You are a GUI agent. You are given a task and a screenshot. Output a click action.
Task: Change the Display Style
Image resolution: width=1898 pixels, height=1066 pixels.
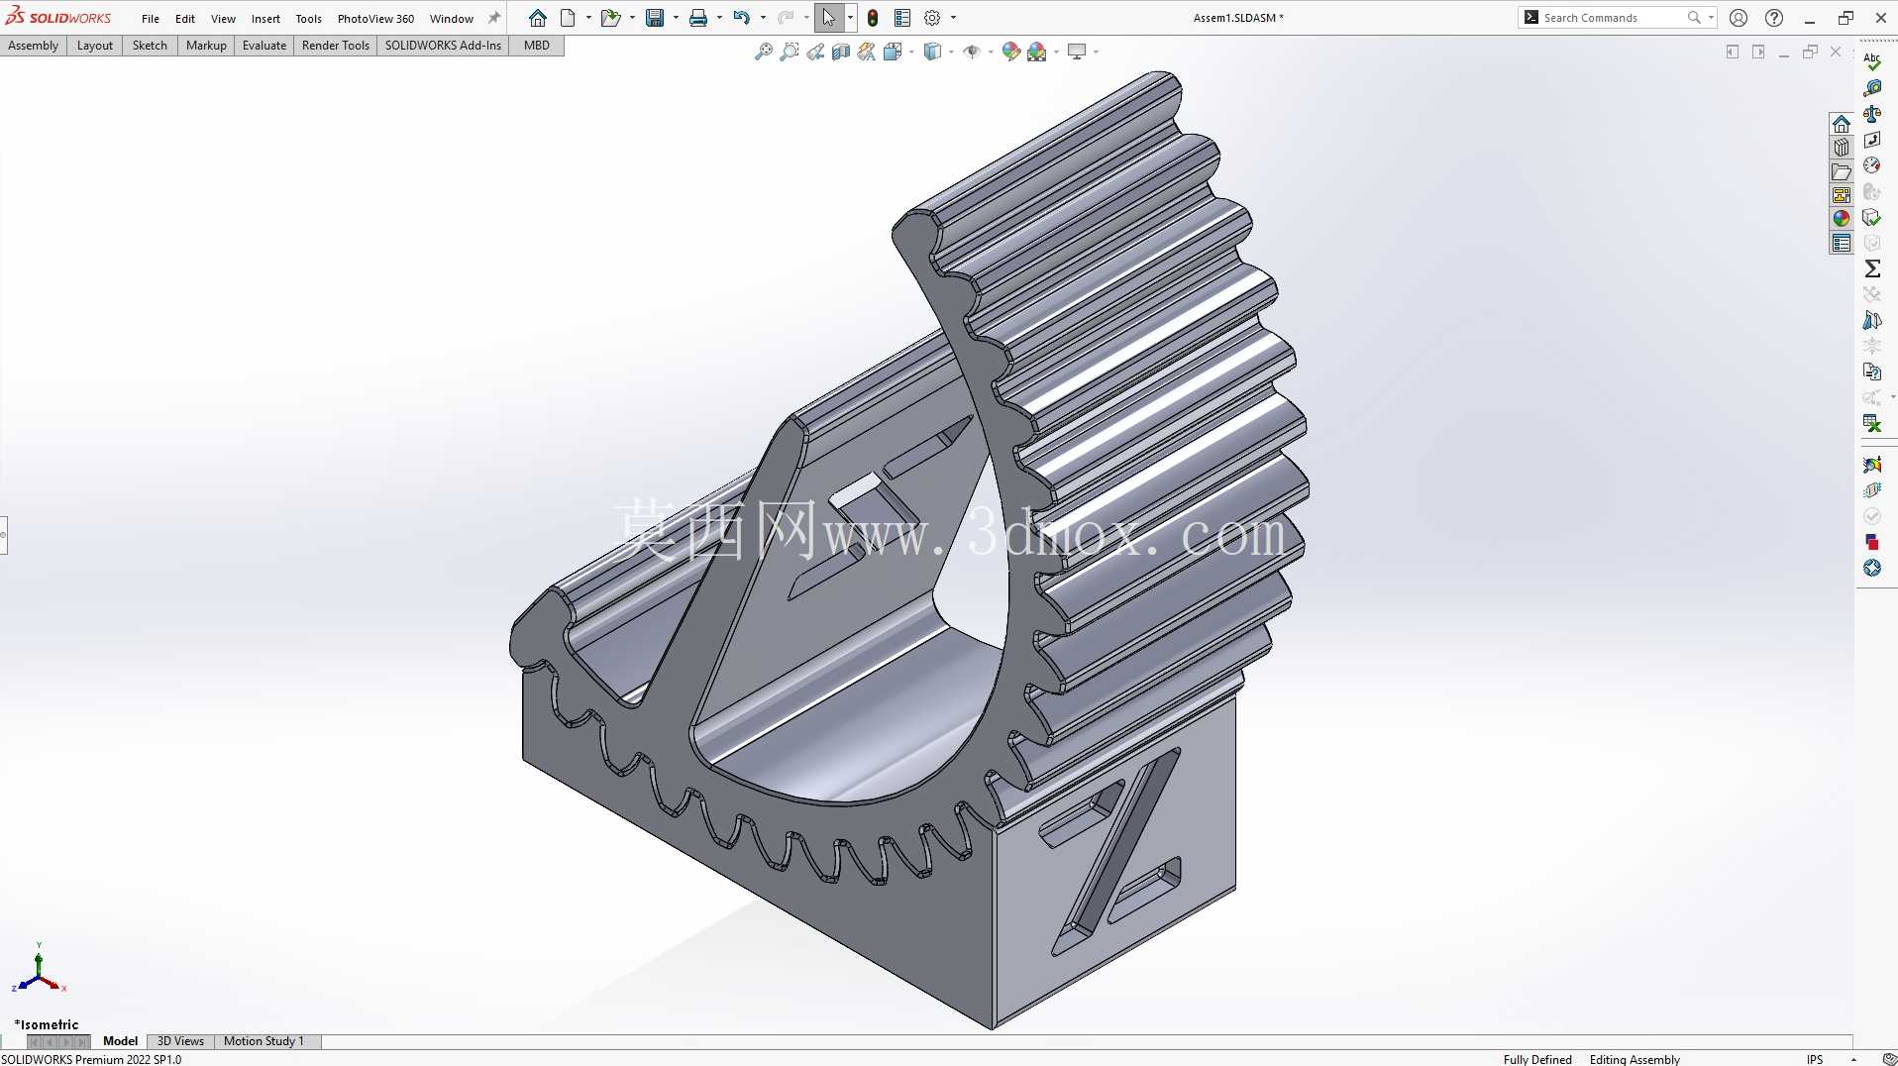pyautogui.click(x=932, y=52)
